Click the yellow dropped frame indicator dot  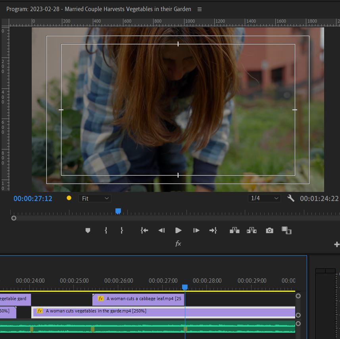69,198
